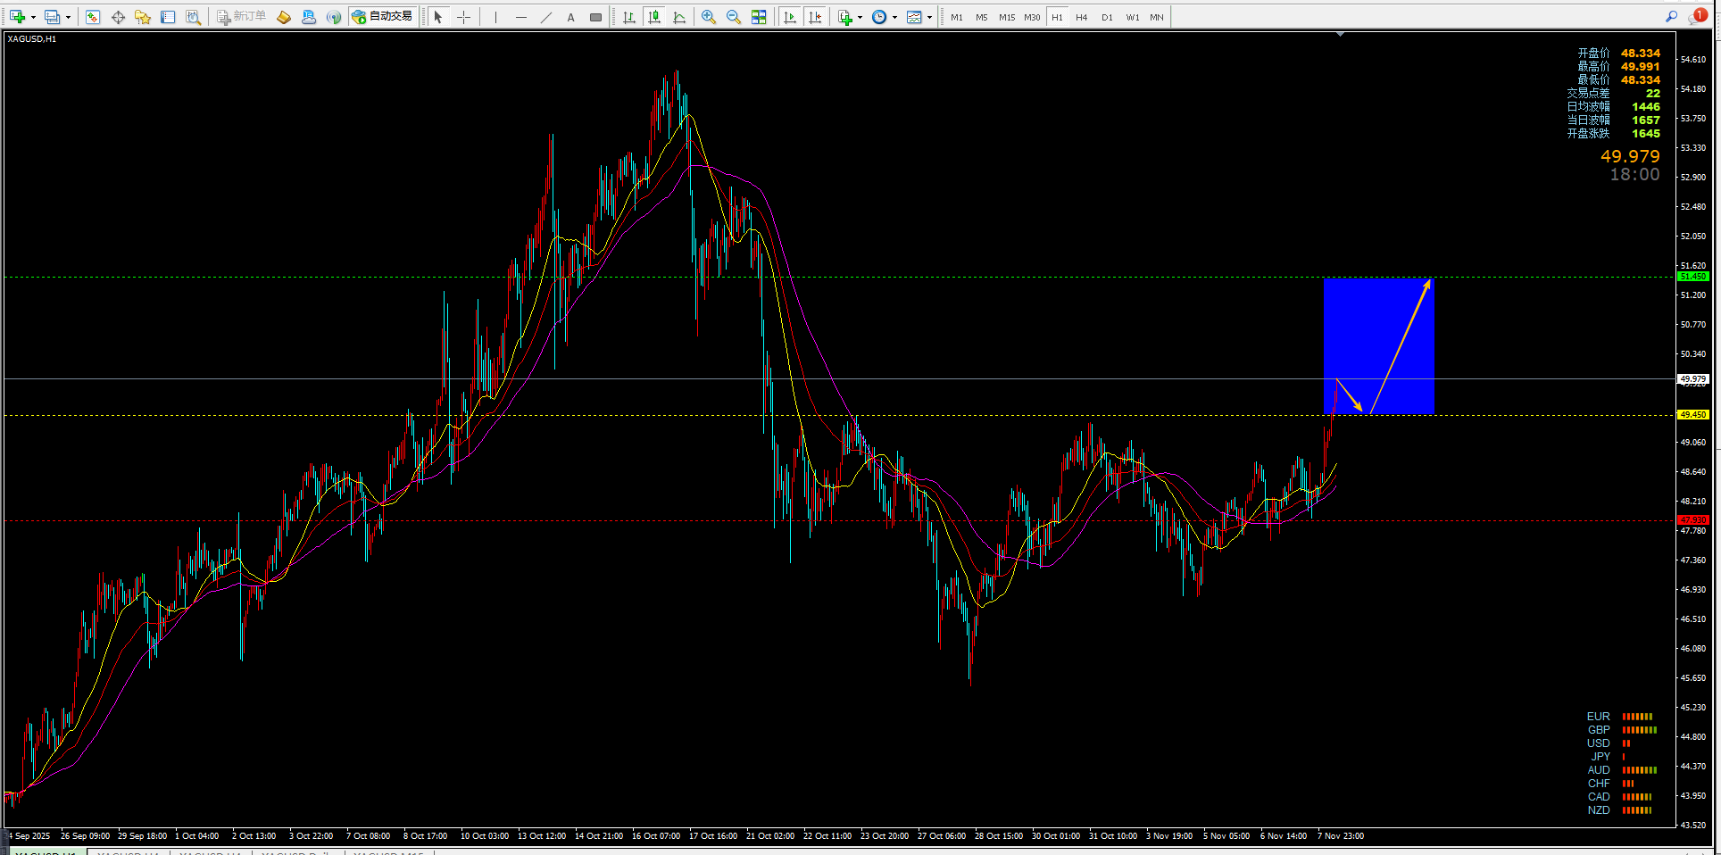Select the crosshair cursor tool
Image resolution: width=1721 pixels, height=855 pixels.
coord(463,17)
